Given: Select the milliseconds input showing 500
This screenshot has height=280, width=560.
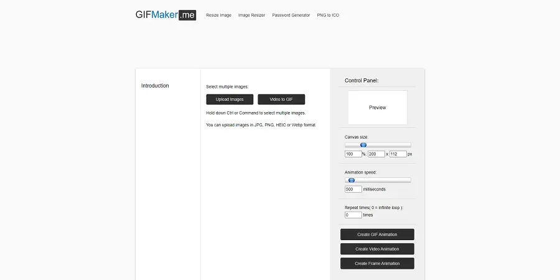Looking at the screenshot, I should pos(353,189).
